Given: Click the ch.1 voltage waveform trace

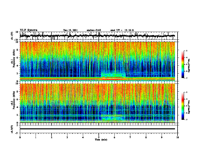Looking at the screenshot, I should [x=97, y=36].
